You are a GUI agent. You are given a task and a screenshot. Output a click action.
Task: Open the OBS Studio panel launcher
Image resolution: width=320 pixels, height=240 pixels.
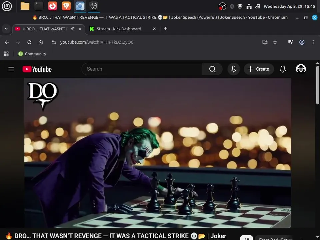(94, 6)
